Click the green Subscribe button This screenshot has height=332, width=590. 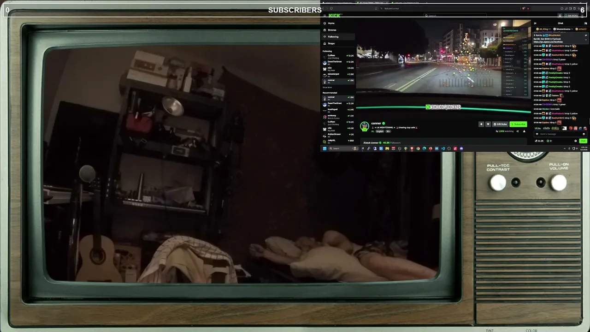518,124
